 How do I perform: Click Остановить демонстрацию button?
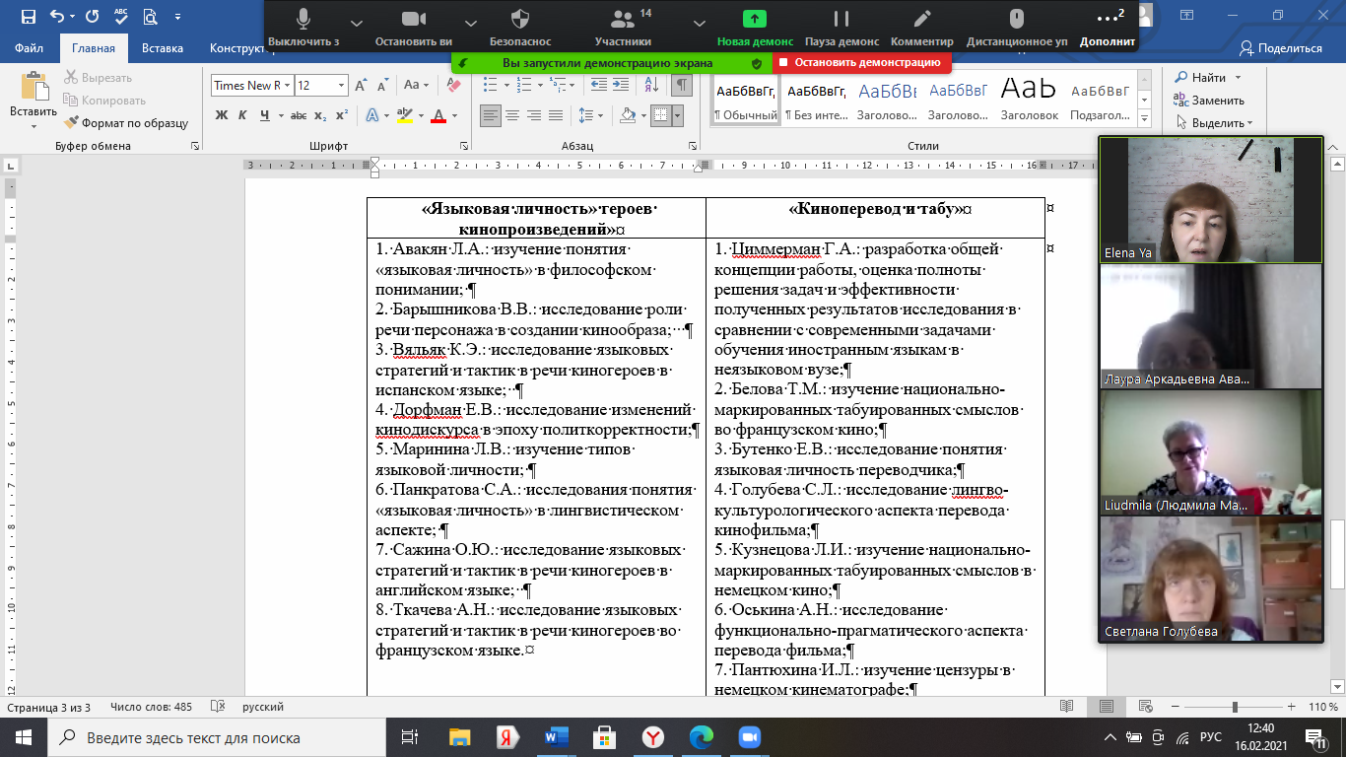860,62
